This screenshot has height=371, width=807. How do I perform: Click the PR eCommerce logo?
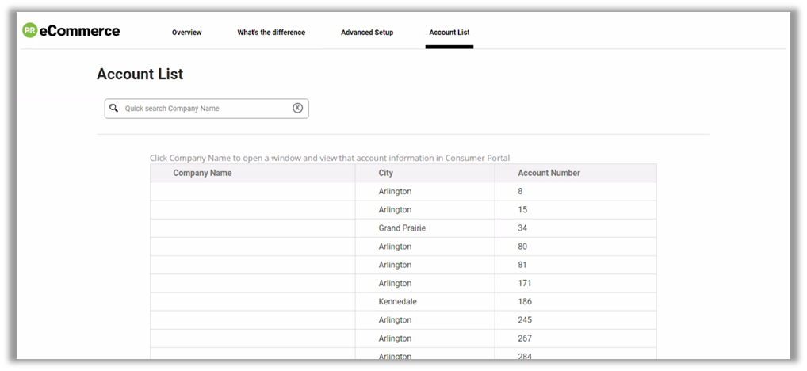point(71,31)
